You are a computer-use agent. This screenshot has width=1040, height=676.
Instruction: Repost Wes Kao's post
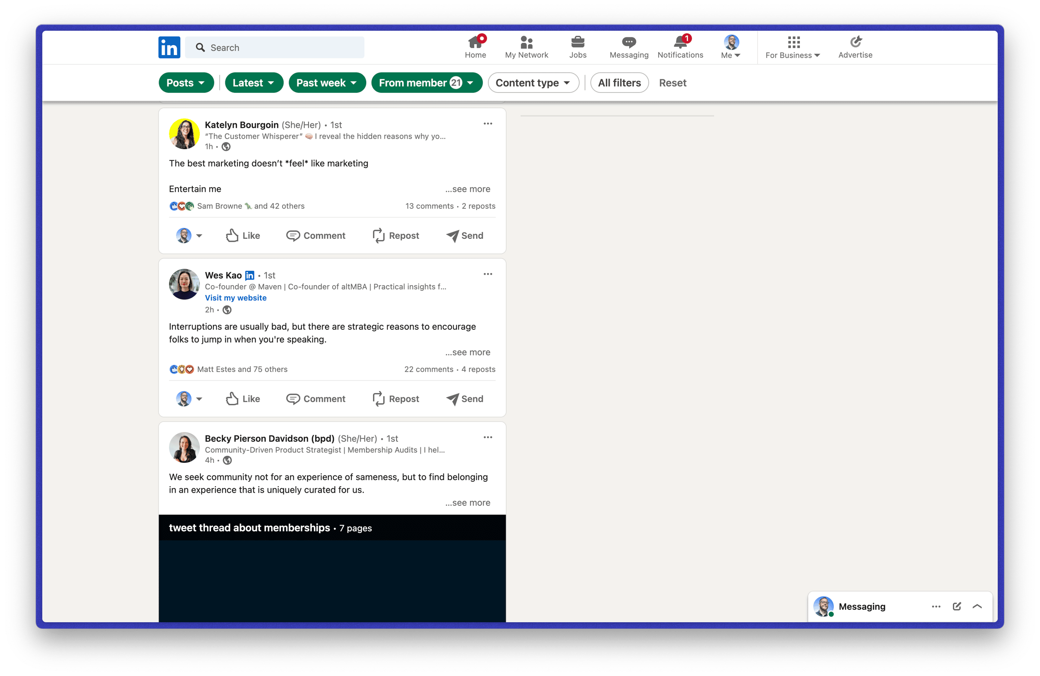click(x=396, y=399)
